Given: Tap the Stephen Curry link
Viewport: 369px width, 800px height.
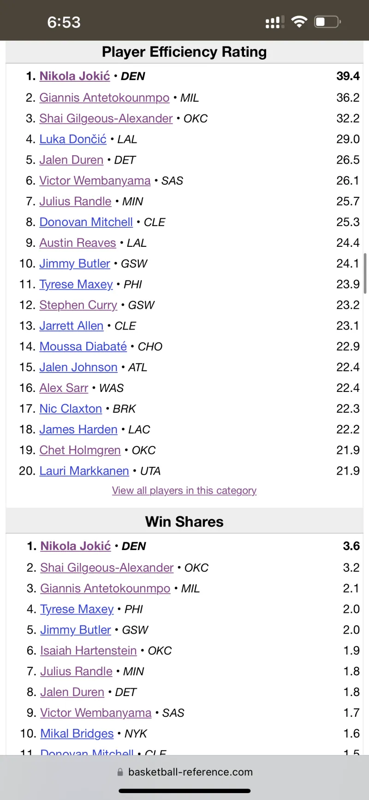Looking at the screenshot, I should (x=78, y=305).
